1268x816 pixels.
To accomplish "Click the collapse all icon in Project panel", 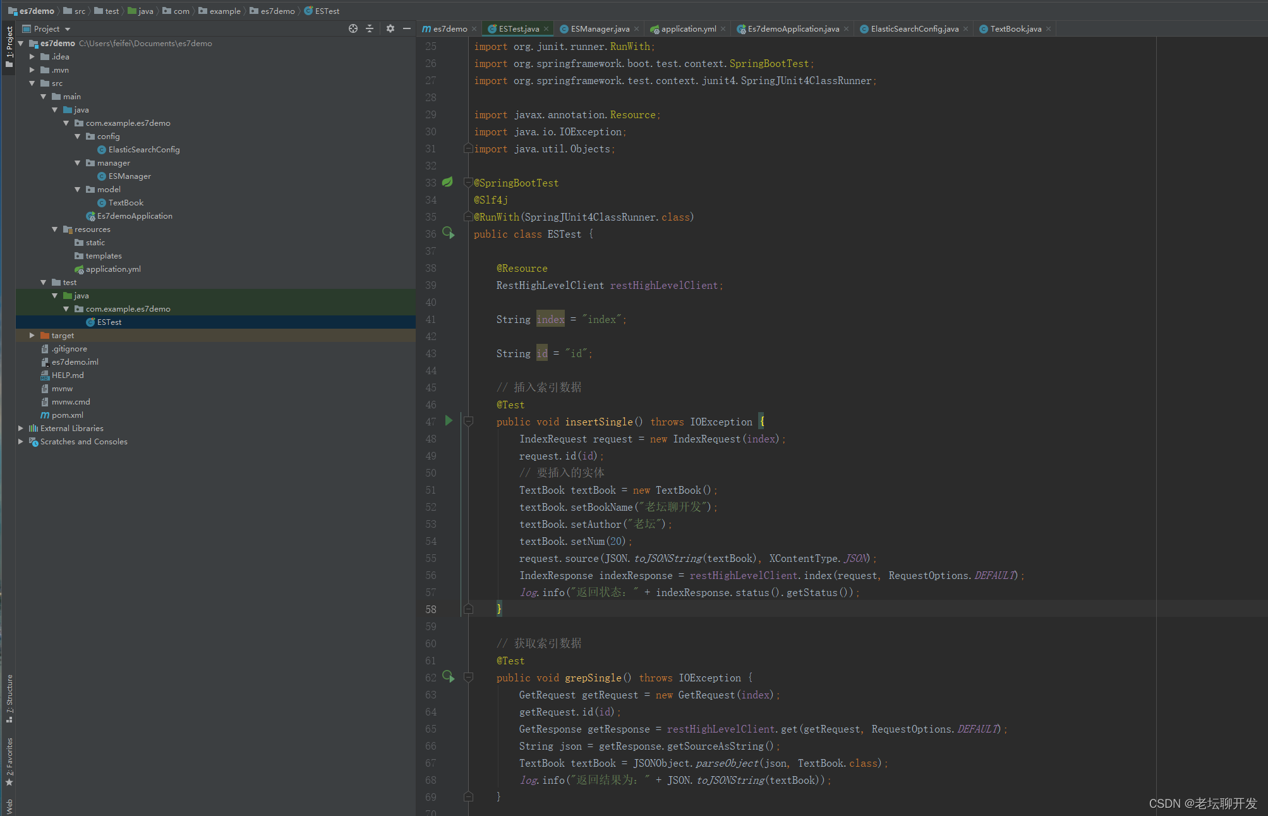I will pos(370,28).
